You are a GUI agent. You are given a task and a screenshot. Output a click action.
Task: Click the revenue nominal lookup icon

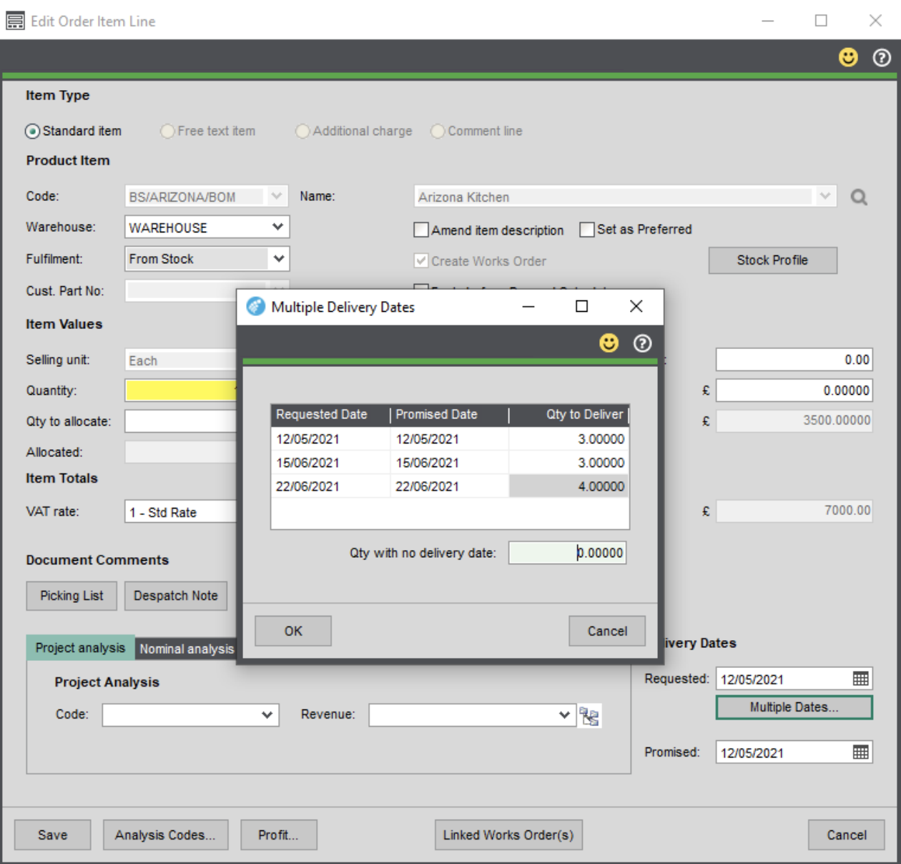coord(590,716)
